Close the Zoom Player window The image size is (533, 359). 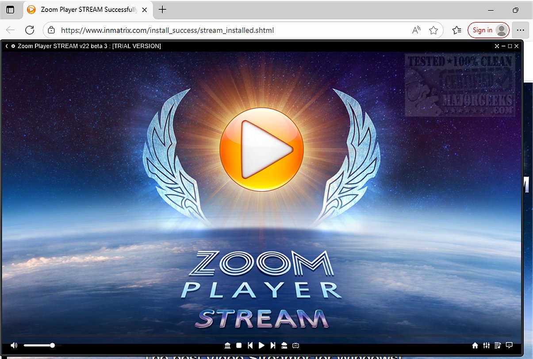[x=516, y=46]
